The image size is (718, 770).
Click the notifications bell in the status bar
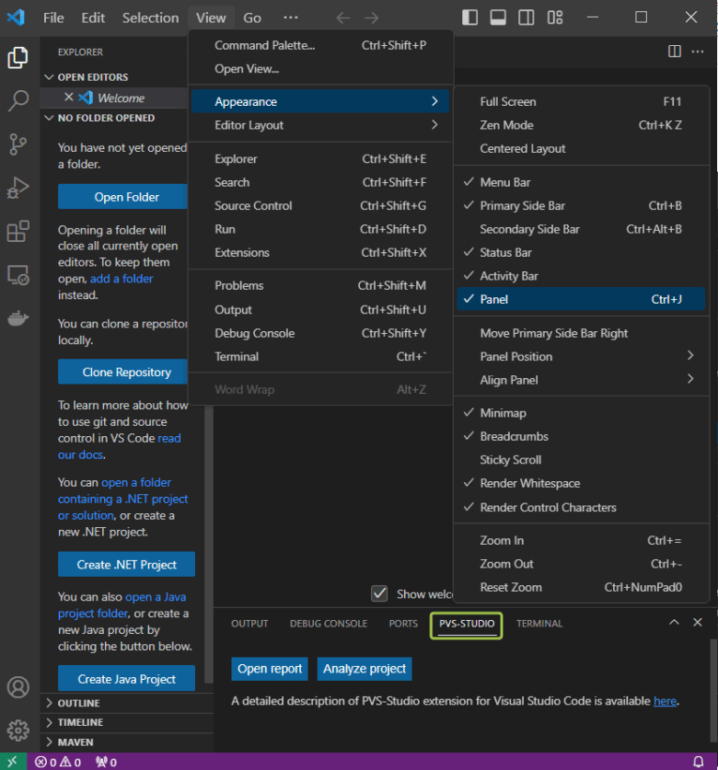(698, 762)
